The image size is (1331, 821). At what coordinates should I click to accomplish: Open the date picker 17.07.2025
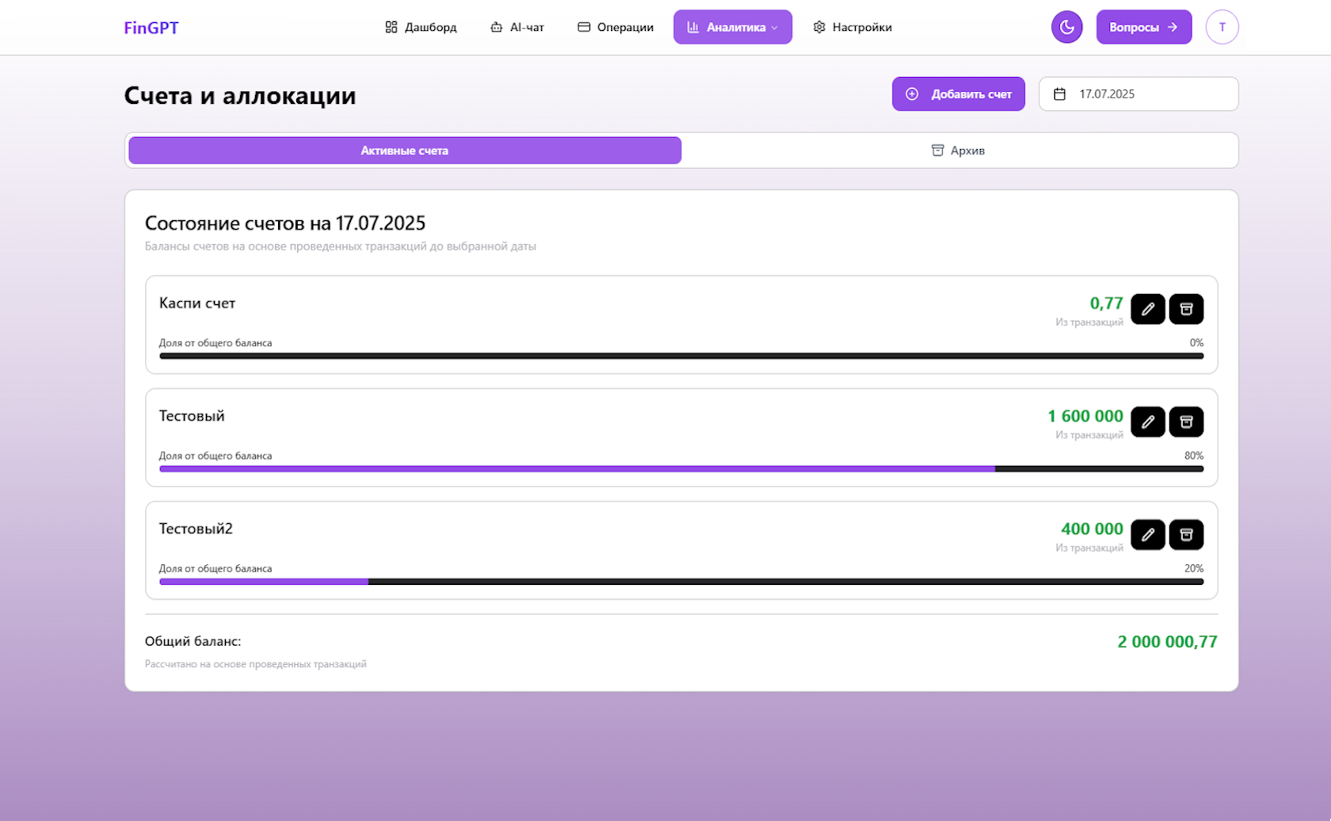pos(1138,94)
